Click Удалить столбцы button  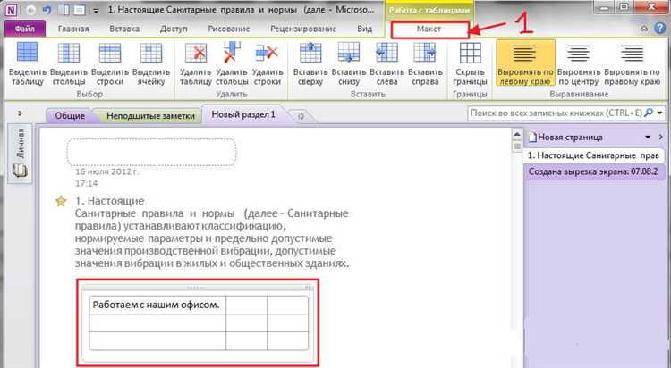click(x=232, y=64)
